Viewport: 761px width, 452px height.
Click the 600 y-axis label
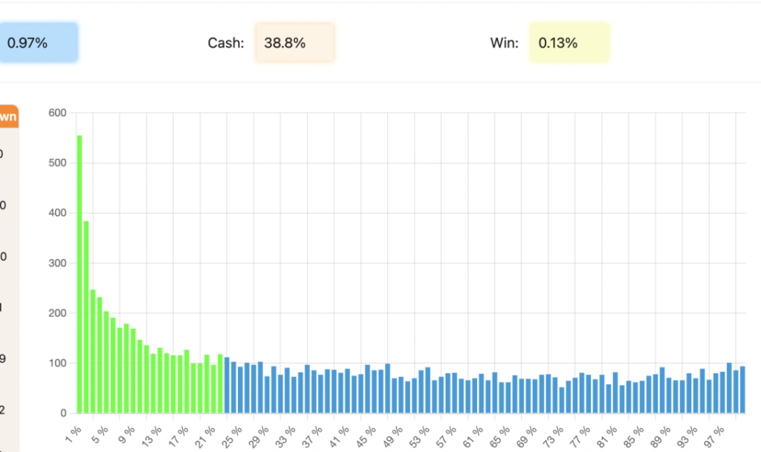coord(57,113)
